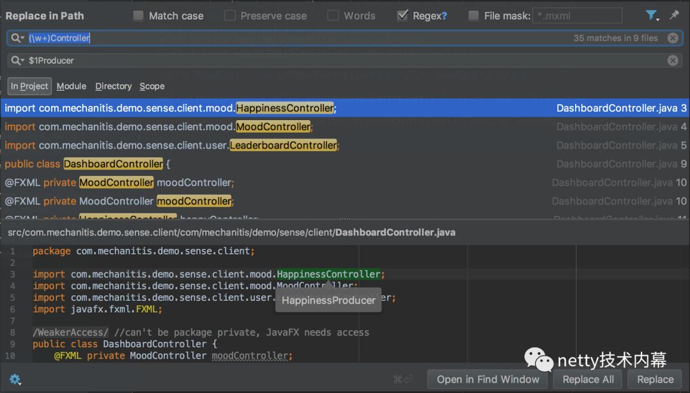The image size is (690, 393).
Task: Select the HappinessController import result row
Action: (x=345, y=108)
